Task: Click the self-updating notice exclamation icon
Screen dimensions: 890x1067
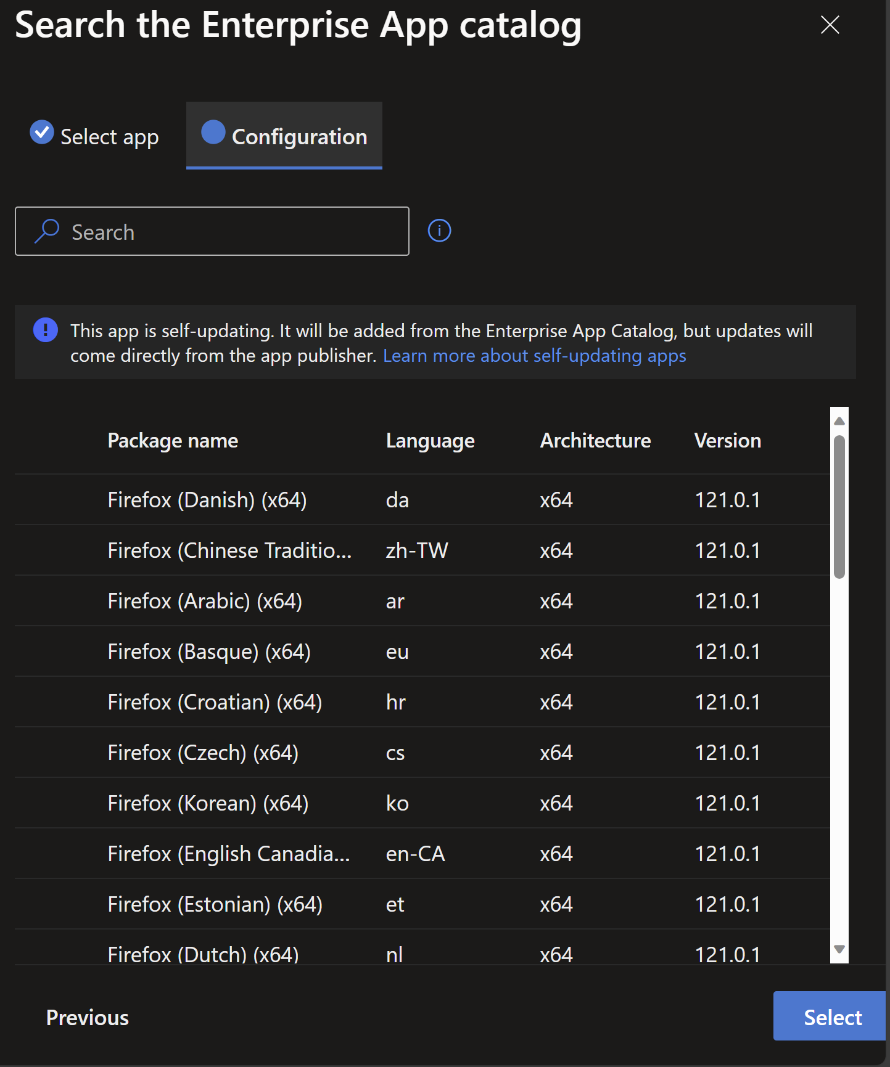Action: (x=45, y=330)
